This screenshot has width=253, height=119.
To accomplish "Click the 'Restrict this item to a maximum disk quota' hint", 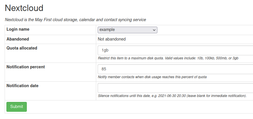I will tap(168, 58).
